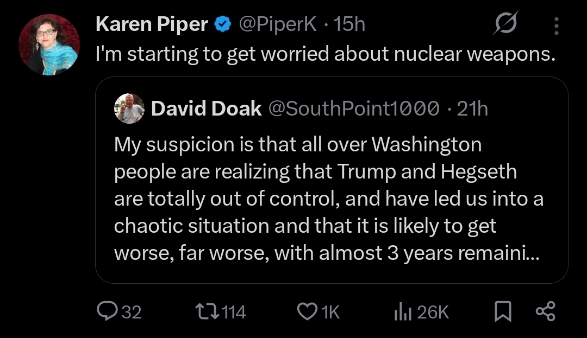Click the David Doak name in quote

point(206,109)
